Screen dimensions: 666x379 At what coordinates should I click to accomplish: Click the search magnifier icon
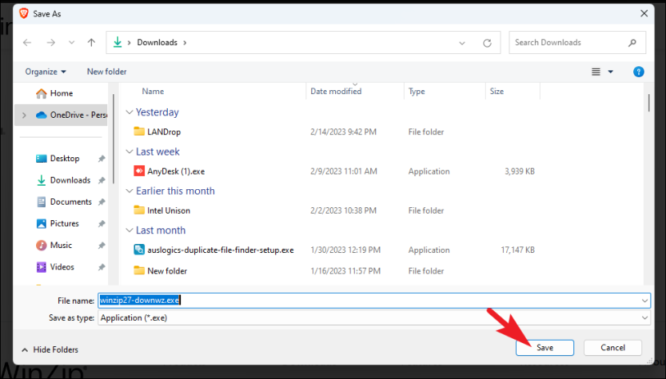tap(632, 43)
